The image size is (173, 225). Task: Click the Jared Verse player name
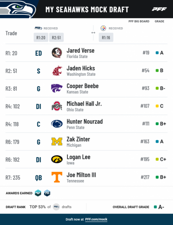(x=80, y=51)
